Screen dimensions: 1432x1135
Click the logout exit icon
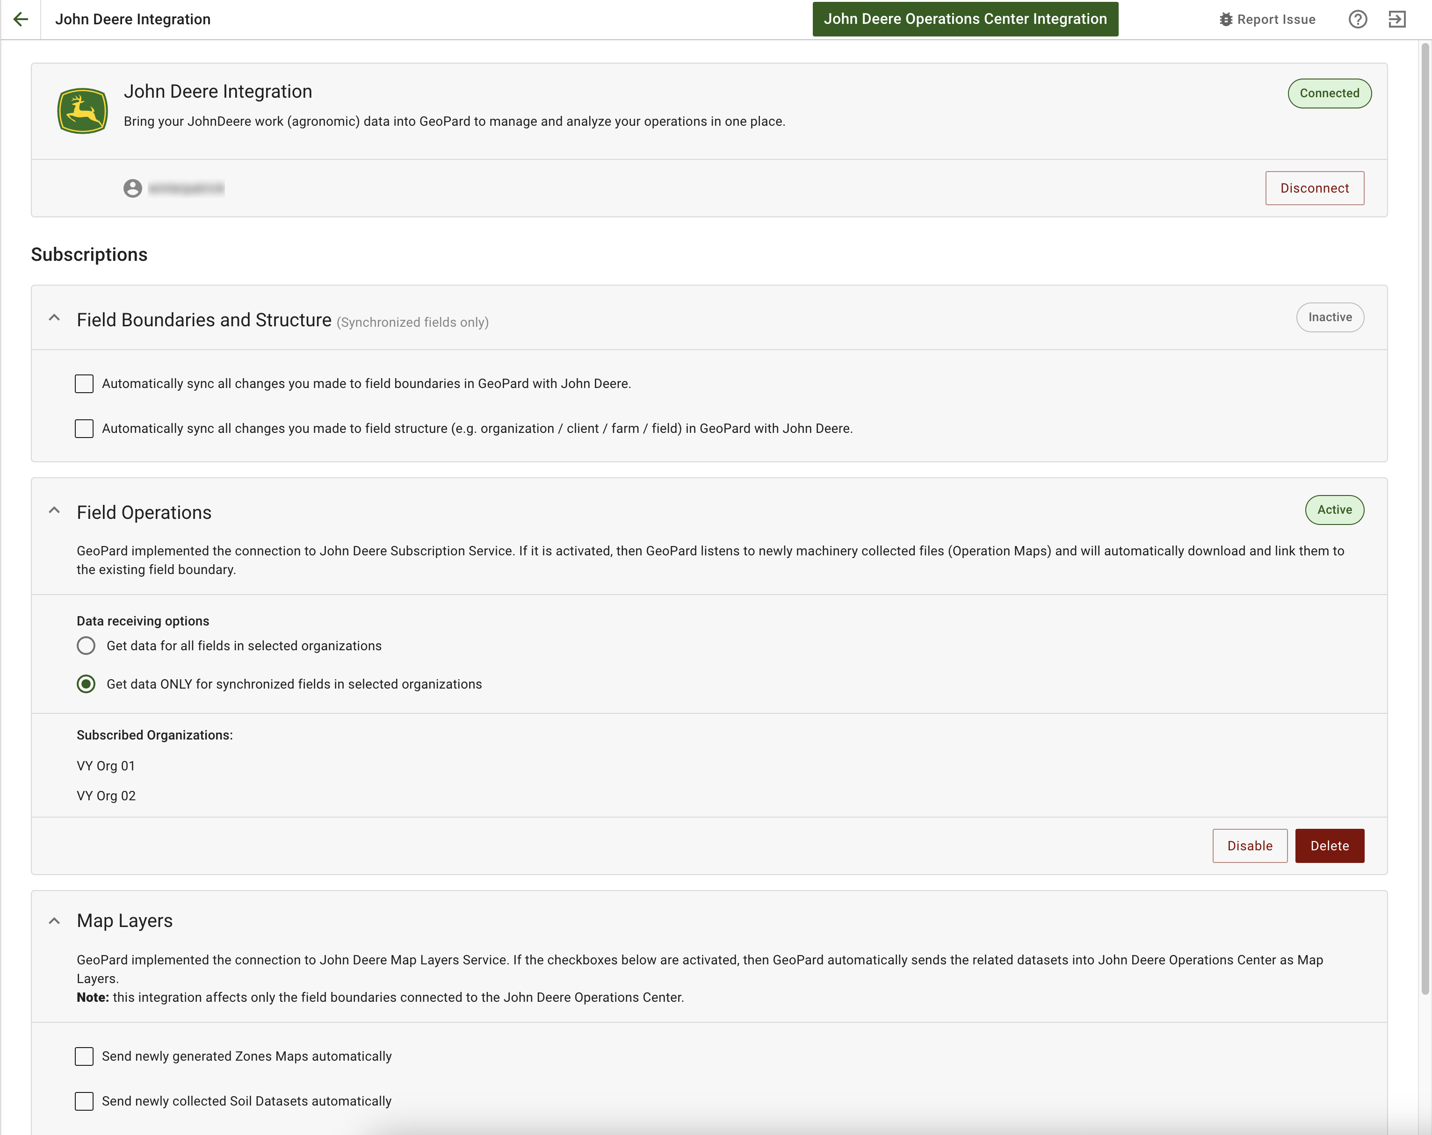(x=1397, y=19)
